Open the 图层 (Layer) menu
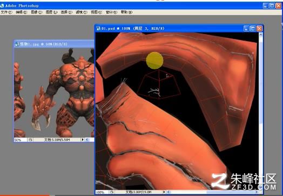 pyautogui.click(x=51, y=12)
